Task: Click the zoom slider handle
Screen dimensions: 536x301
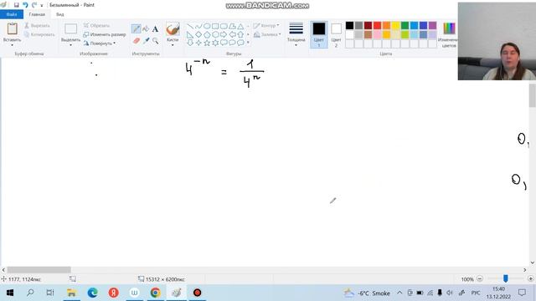Action: (x=505, y=278)
